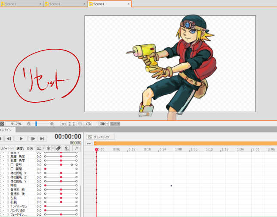Play the animation with the play button
Screen dimensions: 277x217
pos(21,138)
